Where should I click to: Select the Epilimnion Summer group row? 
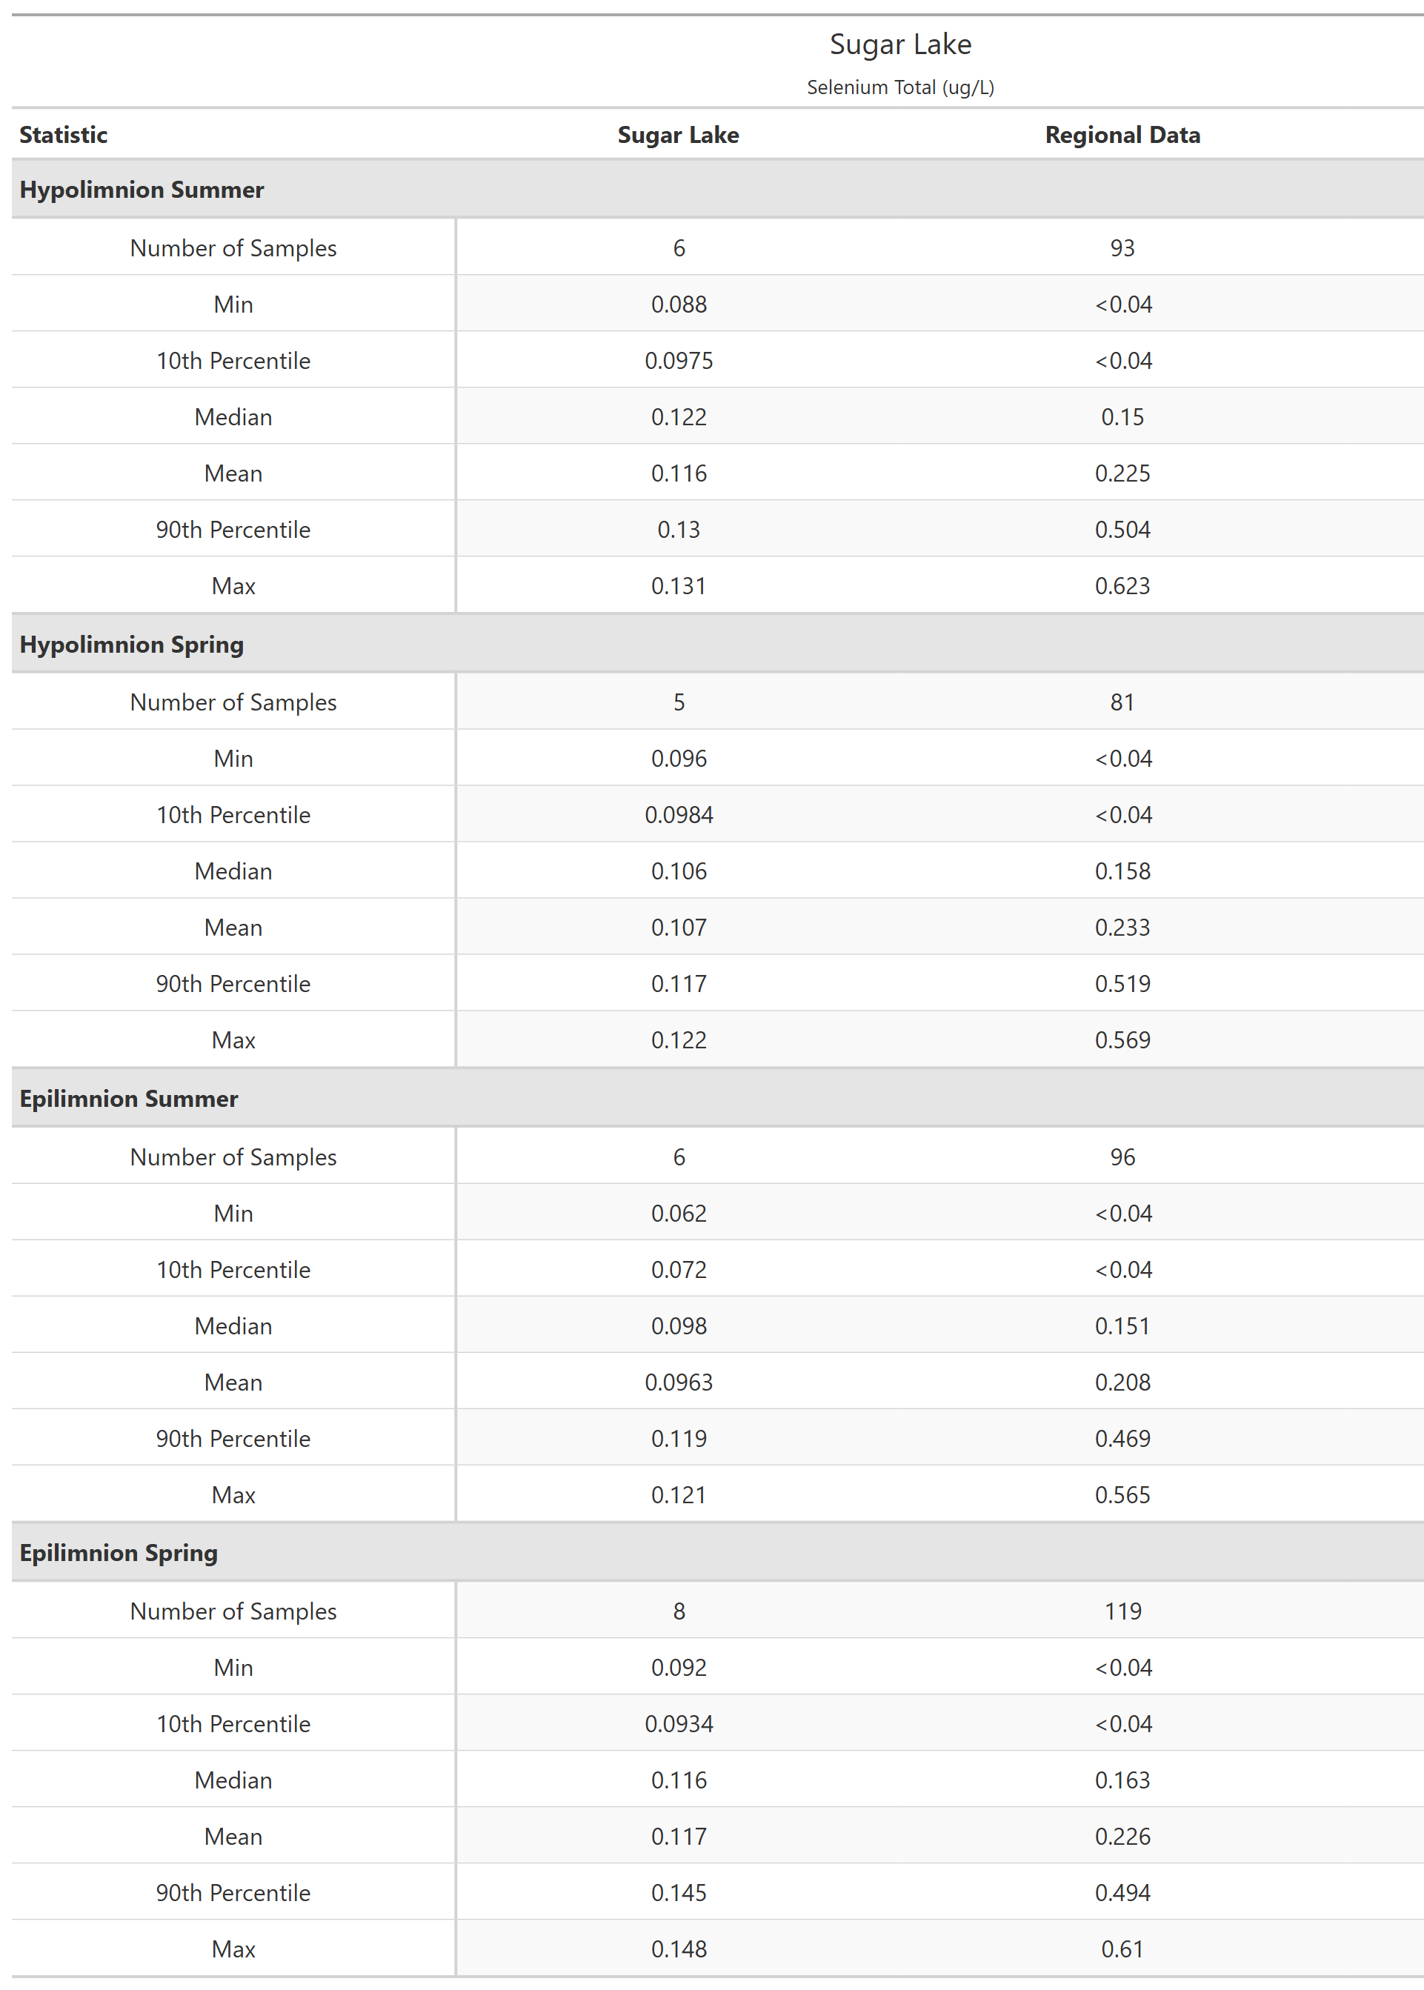tap(128, 1099)
